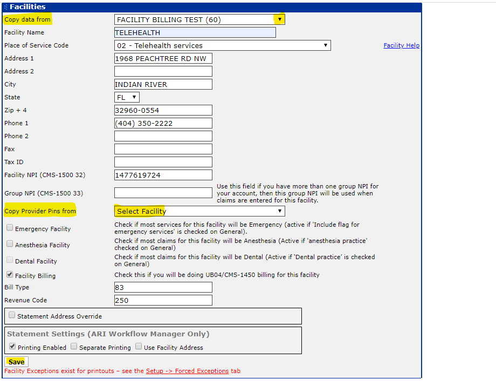496x386 pixels.
Task: Open the State dropdown showing FL
Action: click(127, 97)
